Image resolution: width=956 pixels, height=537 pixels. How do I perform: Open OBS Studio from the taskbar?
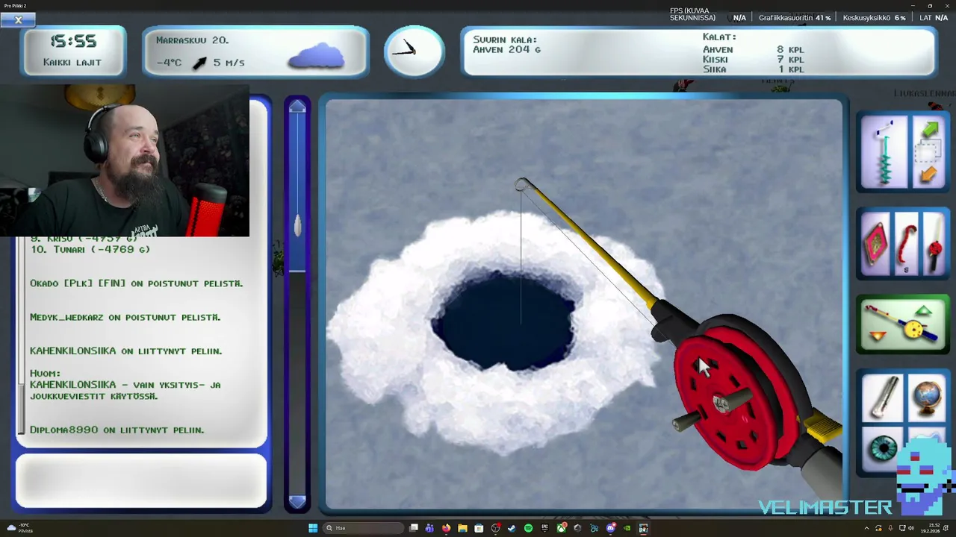pos(496,528)
